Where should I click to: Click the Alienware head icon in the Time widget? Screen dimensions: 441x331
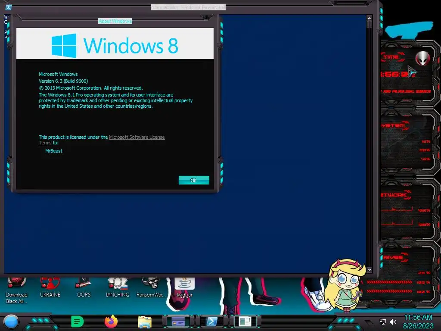422,58
